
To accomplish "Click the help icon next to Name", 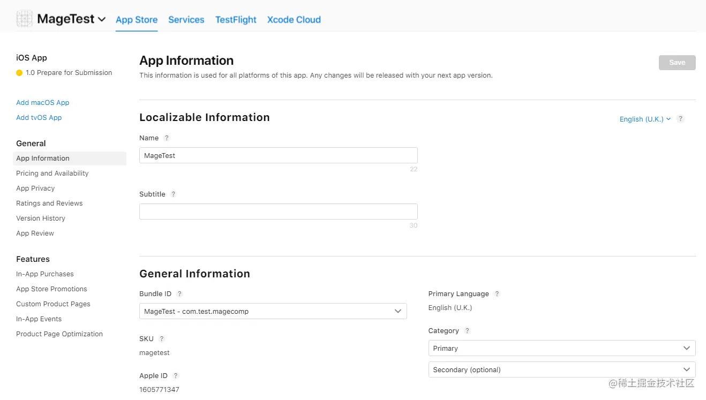I will (x=167, y=138).
